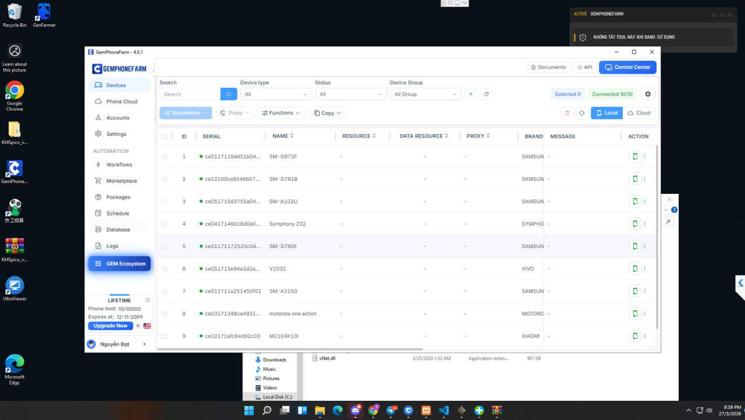Expand the Functions dropdown button

click(281, 113)
